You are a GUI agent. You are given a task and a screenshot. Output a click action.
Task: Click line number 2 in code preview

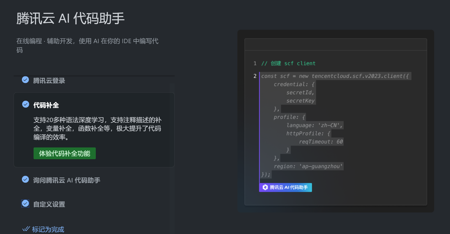[x=255, y=76]
